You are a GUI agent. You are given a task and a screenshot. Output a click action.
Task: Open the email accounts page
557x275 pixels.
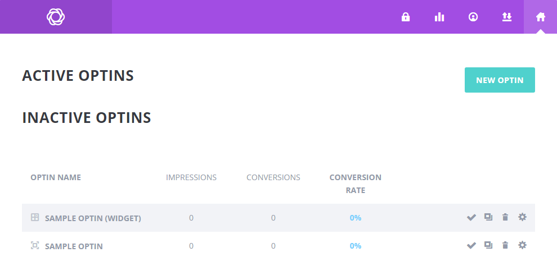point(473,17)
